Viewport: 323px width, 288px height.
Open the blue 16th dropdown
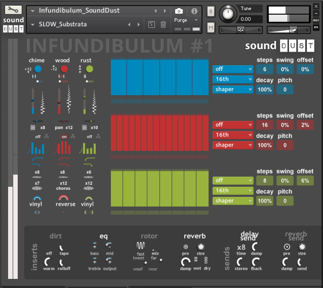coord(233,79)
